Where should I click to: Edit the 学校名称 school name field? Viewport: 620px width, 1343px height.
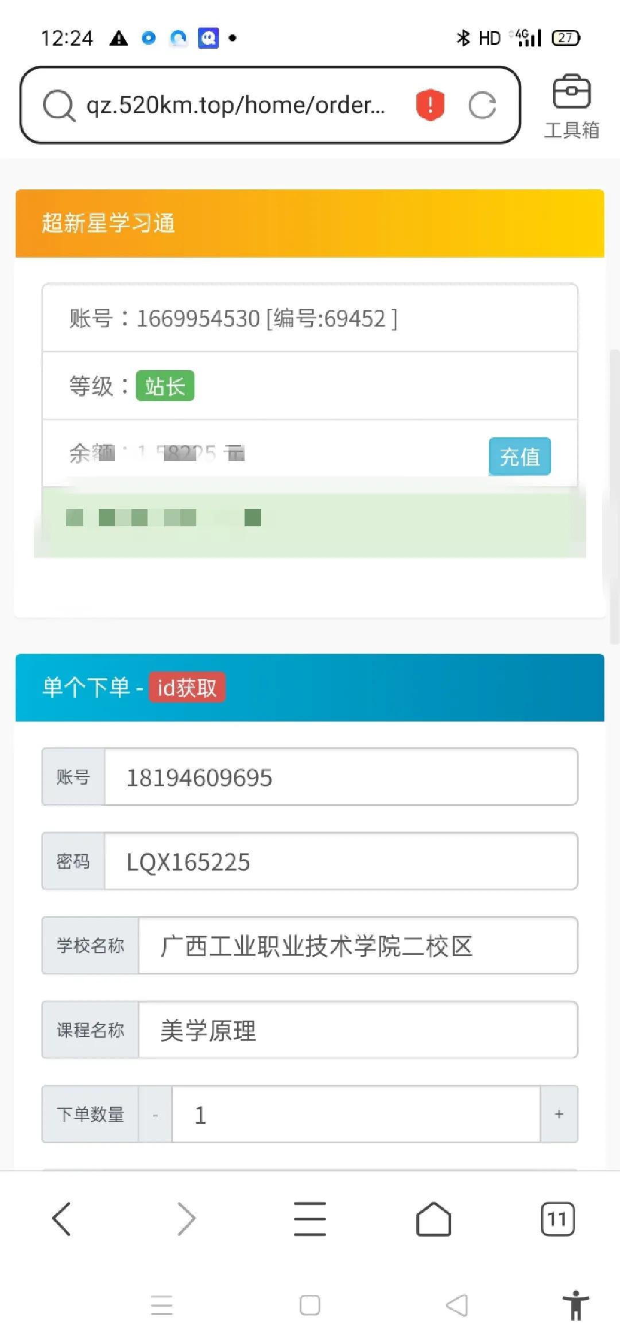[x=358, y=946]
